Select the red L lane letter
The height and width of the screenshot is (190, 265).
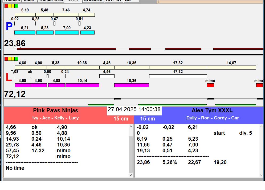9,77
